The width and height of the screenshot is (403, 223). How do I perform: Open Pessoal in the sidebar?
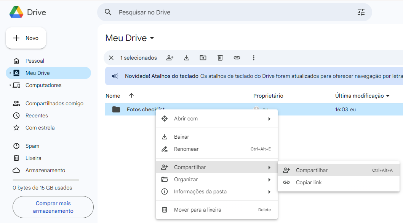point(35,61)
